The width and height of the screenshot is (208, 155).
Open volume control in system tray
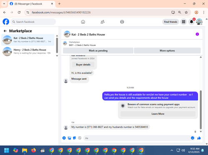[x=183, y=150]
